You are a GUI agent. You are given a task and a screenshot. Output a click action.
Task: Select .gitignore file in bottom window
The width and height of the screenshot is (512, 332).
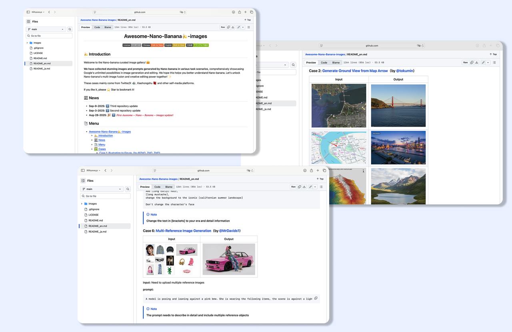[x=94, y=209]
